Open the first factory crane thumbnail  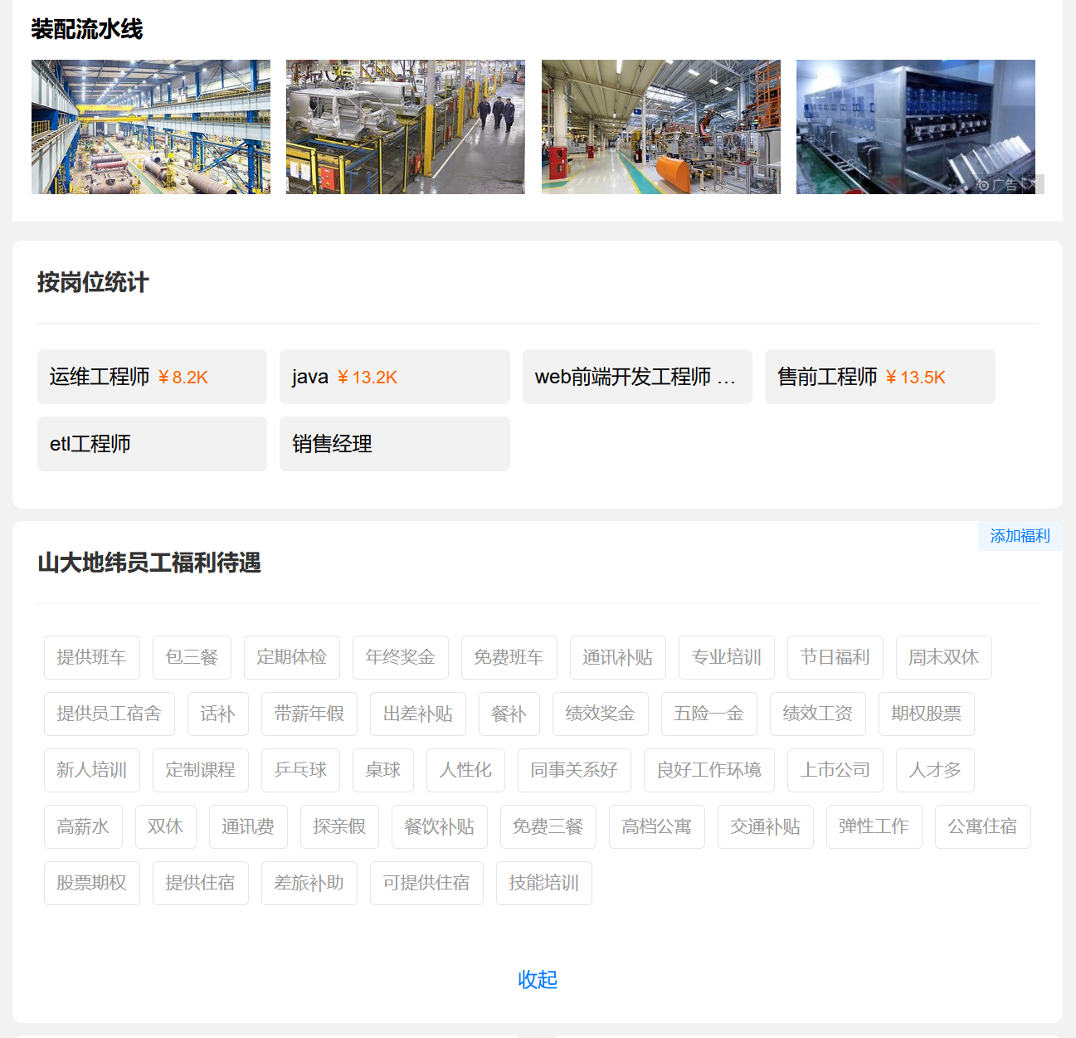pyautogui.click(x=151, y=127)
